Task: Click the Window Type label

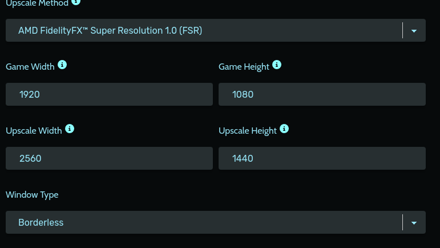Action: tap(32, 195)
